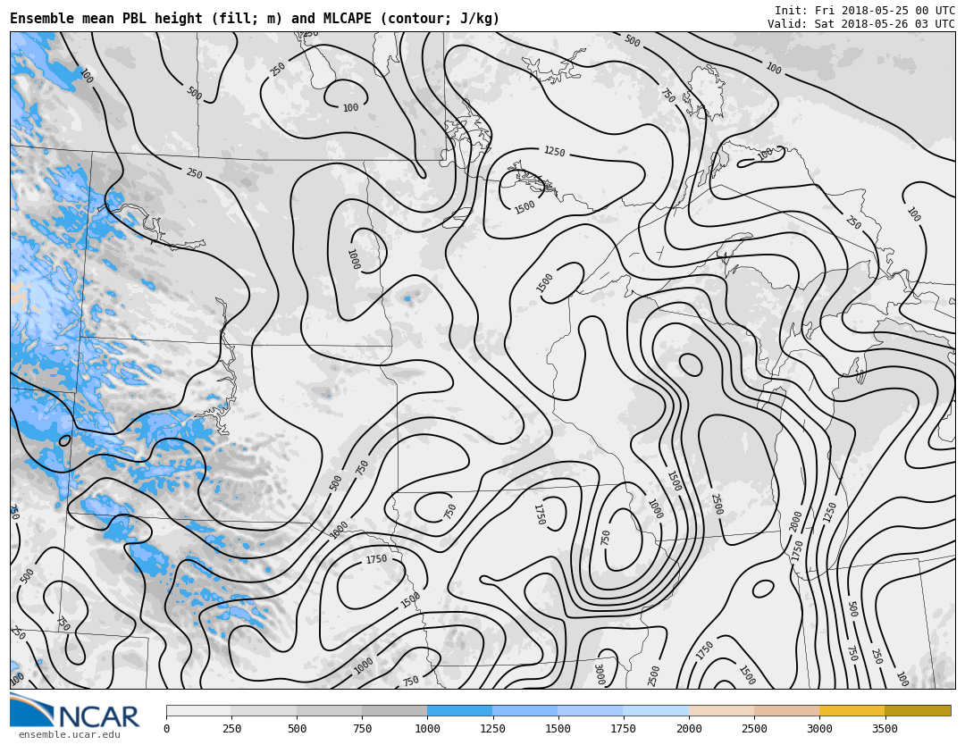Click the 1000 tick label under colorbar
The height and width of the screenshot is (745, 965).
[x=427, y=729]
